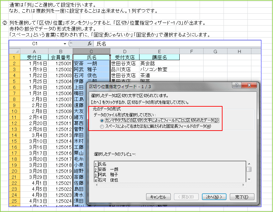
Task: Select column H header
Action: point(239,52)
